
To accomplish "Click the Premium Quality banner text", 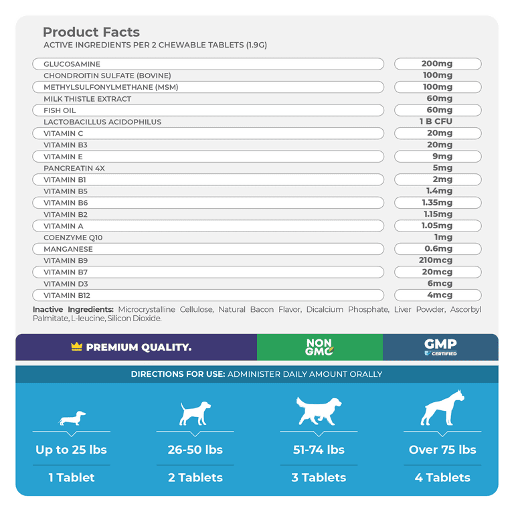I will click(139, 347).
